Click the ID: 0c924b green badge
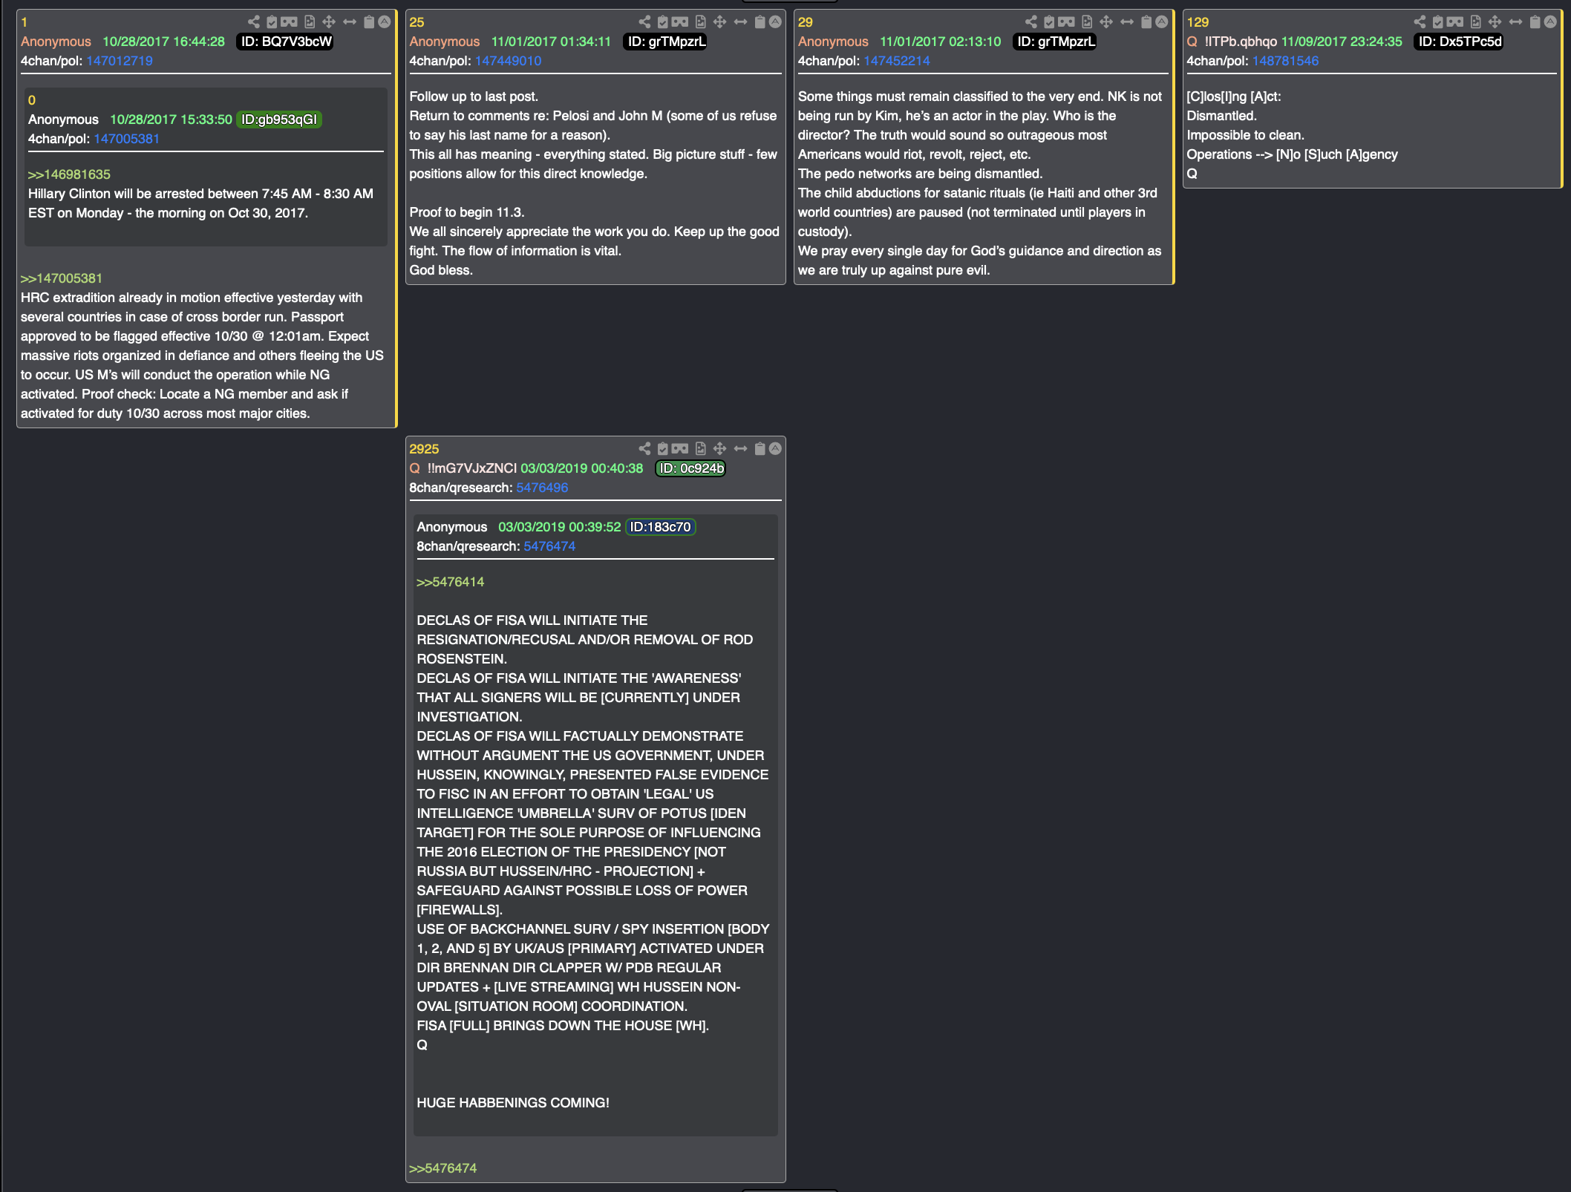Viewport: 1571px width, 1192px height. [x=691, y=468]
